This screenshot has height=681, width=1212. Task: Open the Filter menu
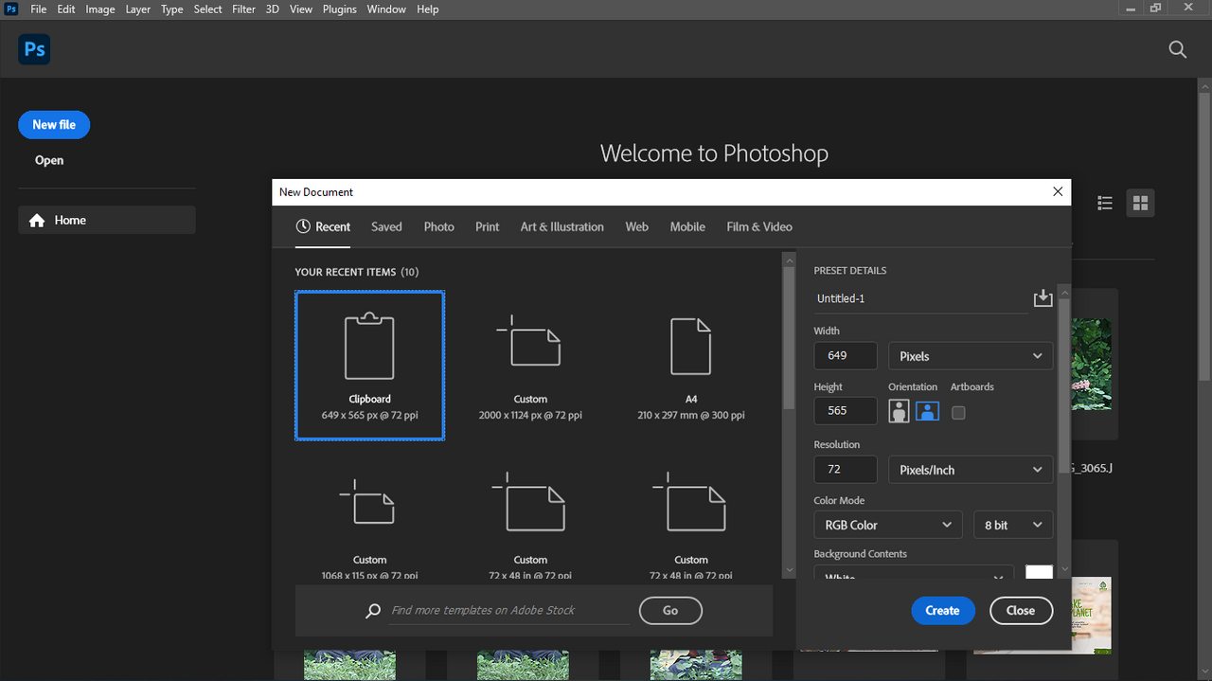click(x=244, y=9)
